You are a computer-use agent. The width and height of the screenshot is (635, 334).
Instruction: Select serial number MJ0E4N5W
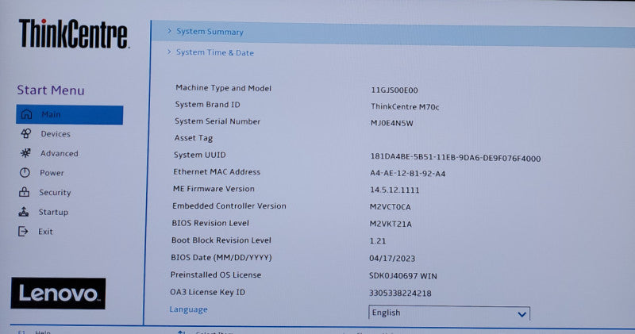coord(391,123)
